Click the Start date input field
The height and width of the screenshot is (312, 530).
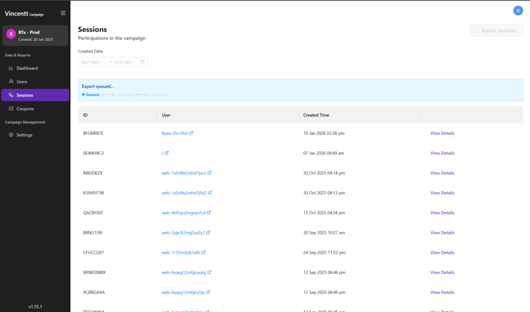click(92, 62)
